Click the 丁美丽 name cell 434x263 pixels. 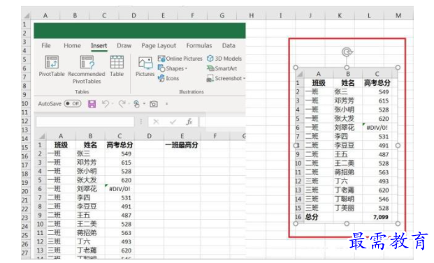pyautogui.click(x=348, y=208)
